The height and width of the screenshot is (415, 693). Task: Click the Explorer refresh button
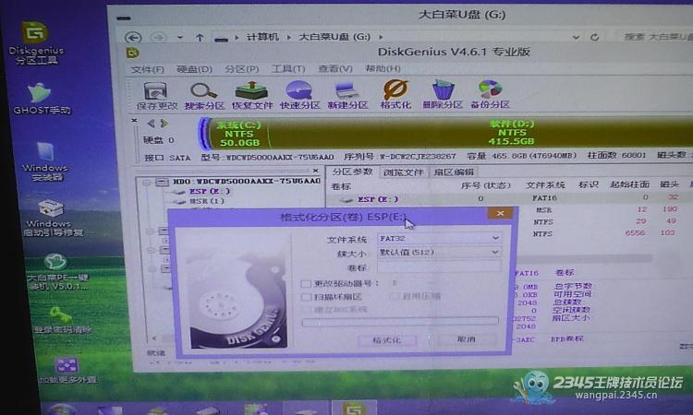coord(595,37)
